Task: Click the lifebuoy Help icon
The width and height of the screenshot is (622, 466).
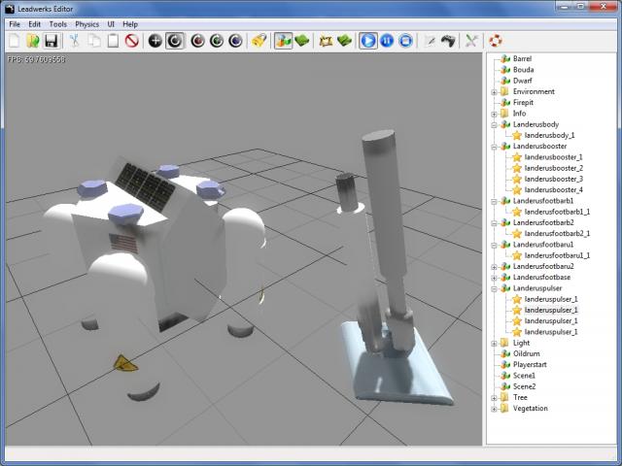Action: pyautogui.click(x=495, y=41)
